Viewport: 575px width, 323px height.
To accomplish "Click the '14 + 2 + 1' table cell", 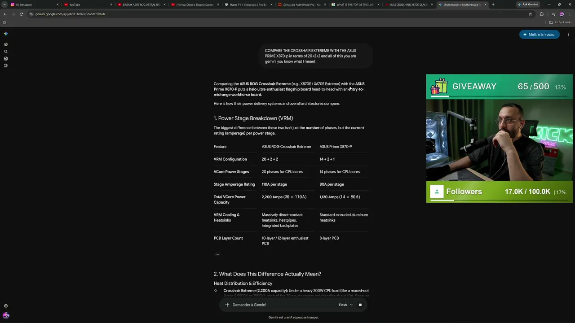I will (x=327, y=159).
